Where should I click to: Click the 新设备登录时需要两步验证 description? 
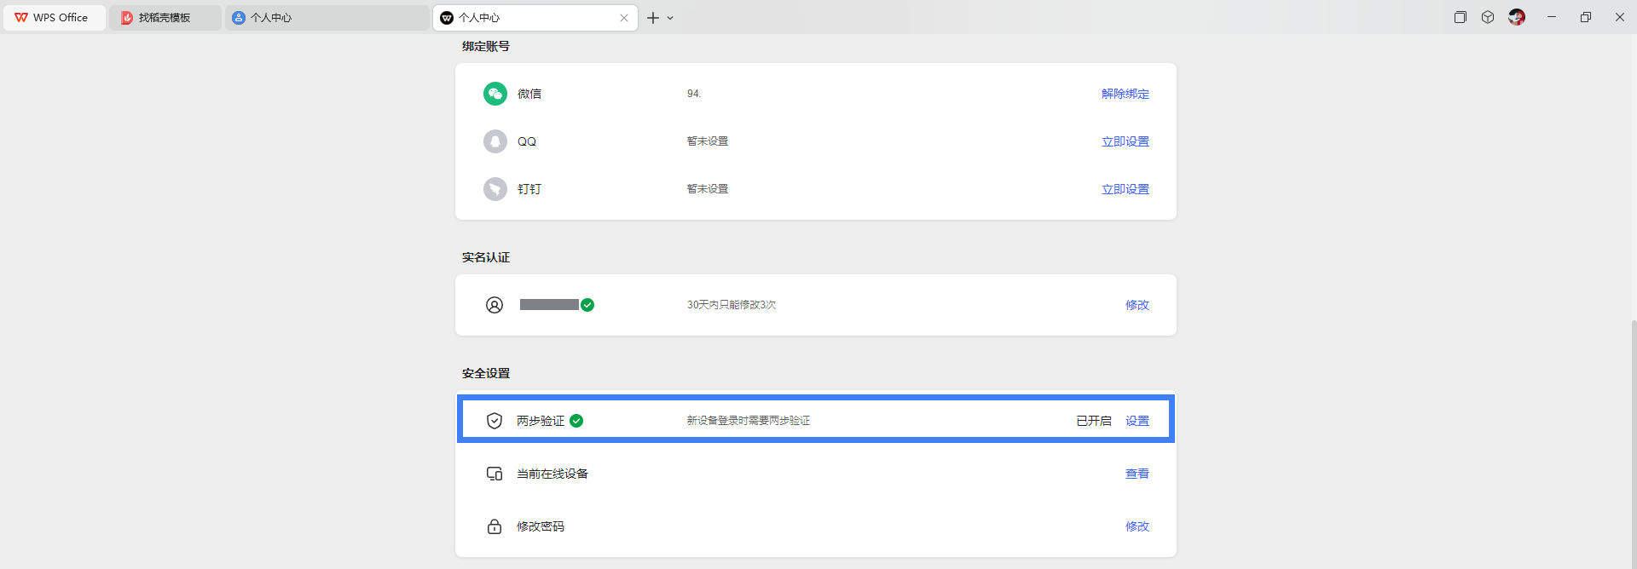tap(749, 421)
